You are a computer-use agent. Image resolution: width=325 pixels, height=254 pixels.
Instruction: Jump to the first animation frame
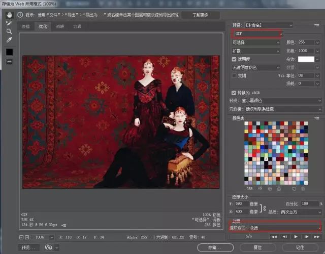[x=274, y=236]
